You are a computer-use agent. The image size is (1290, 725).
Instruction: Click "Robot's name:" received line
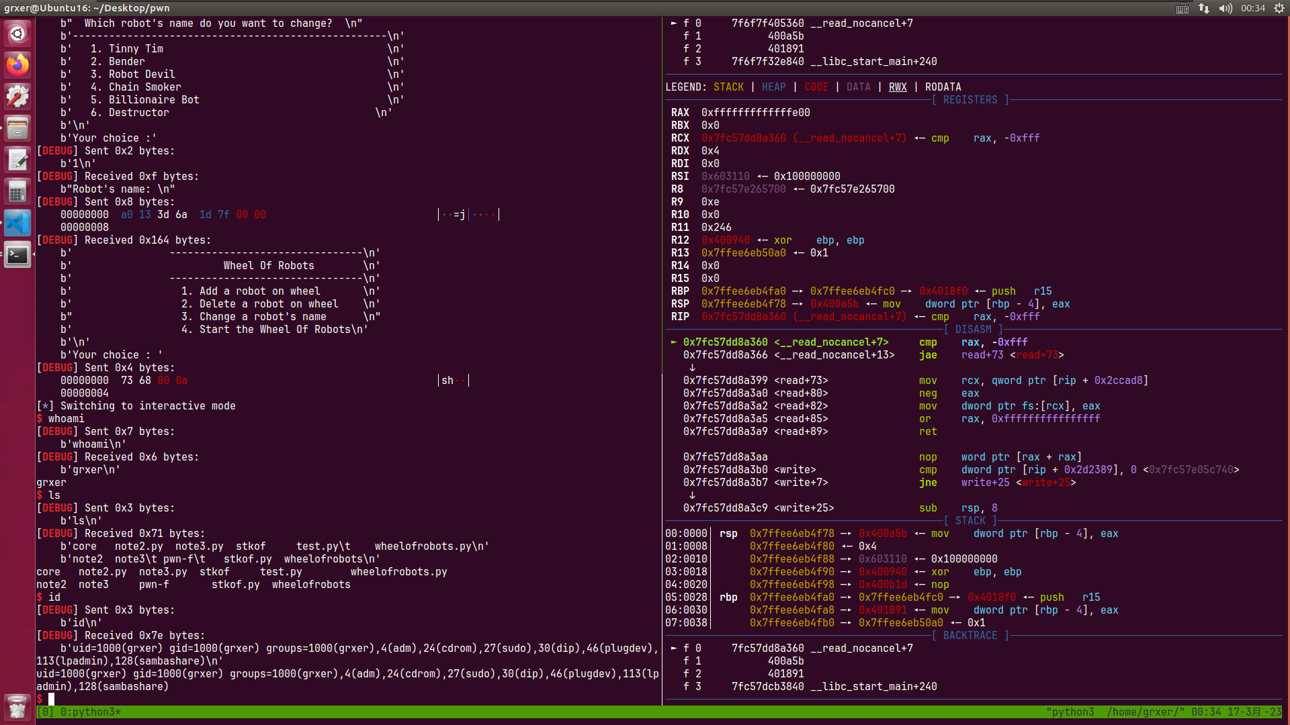[117, 189]
